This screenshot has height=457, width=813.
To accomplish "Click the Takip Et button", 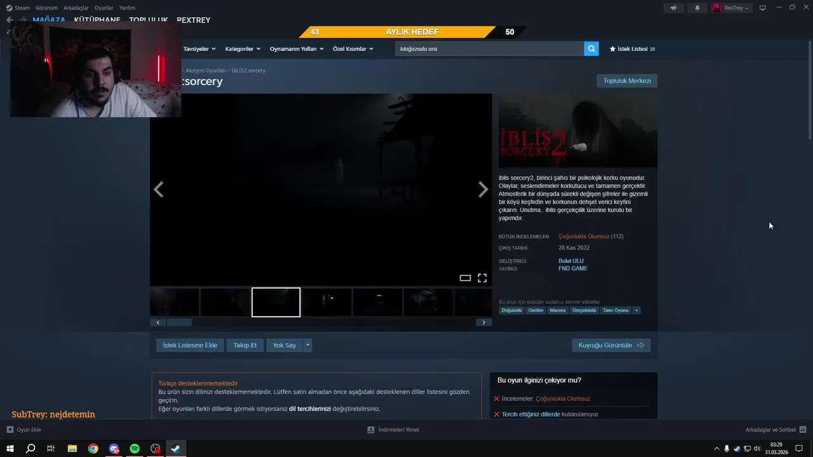I will tap(245, 345).
